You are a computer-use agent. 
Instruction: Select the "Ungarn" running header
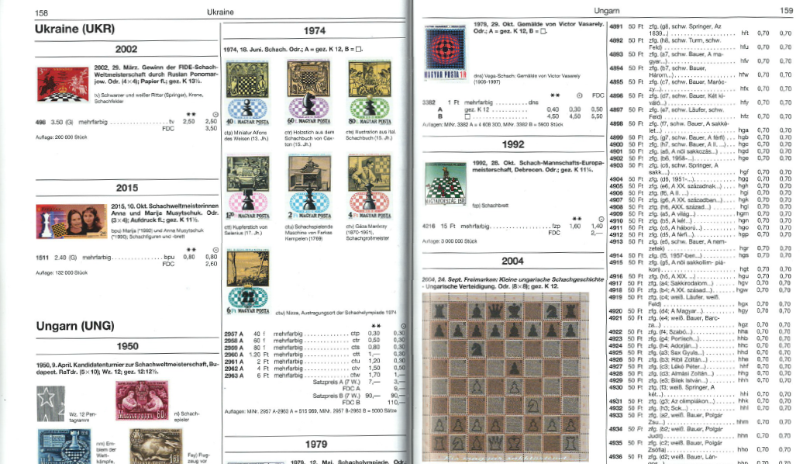tap(607, 11)
